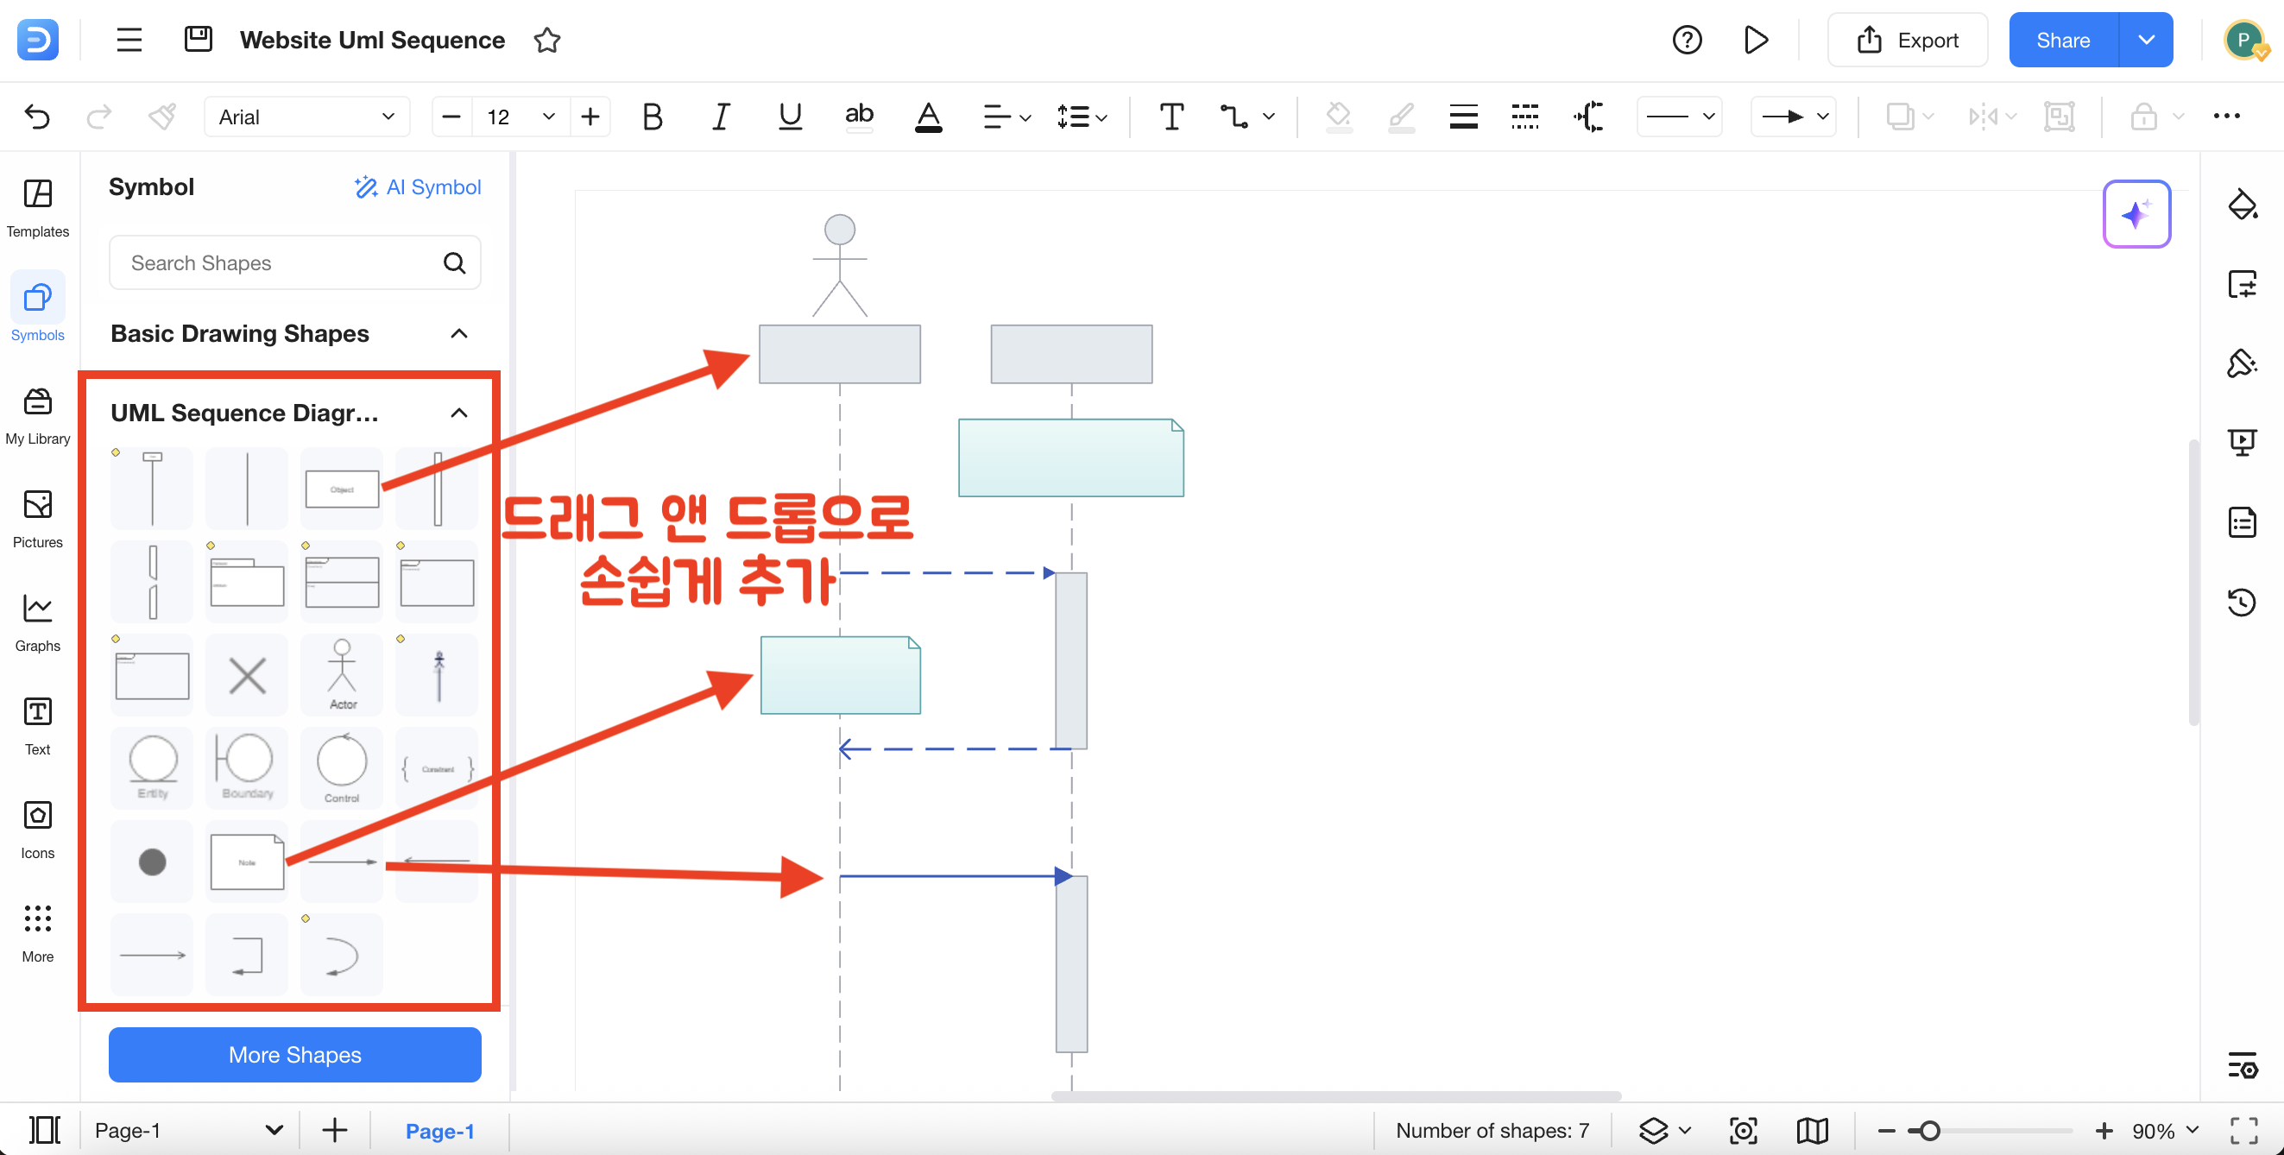2284x1155 pixels.
Task: Open the AI assistant sparkle button
Action: pyautogui.click(x=2136, y=215)
